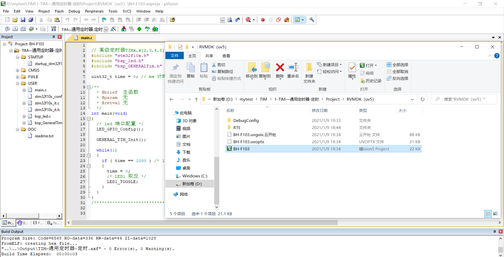Expand the CMSIS folder in project tree
This screenshot has height=257, width=504.
[17, 70]
